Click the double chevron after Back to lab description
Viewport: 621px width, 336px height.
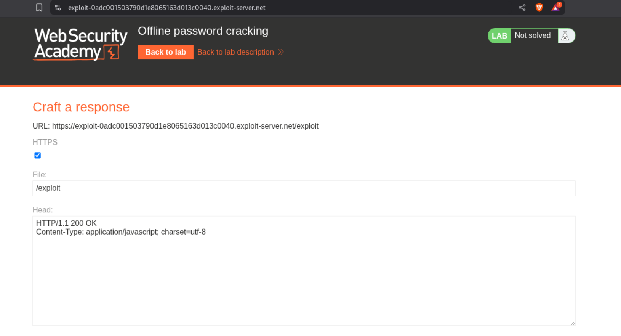coord(281,52)
